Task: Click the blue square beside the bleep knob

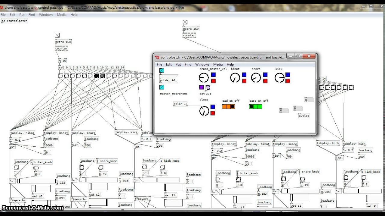Action: pos(213,107)
